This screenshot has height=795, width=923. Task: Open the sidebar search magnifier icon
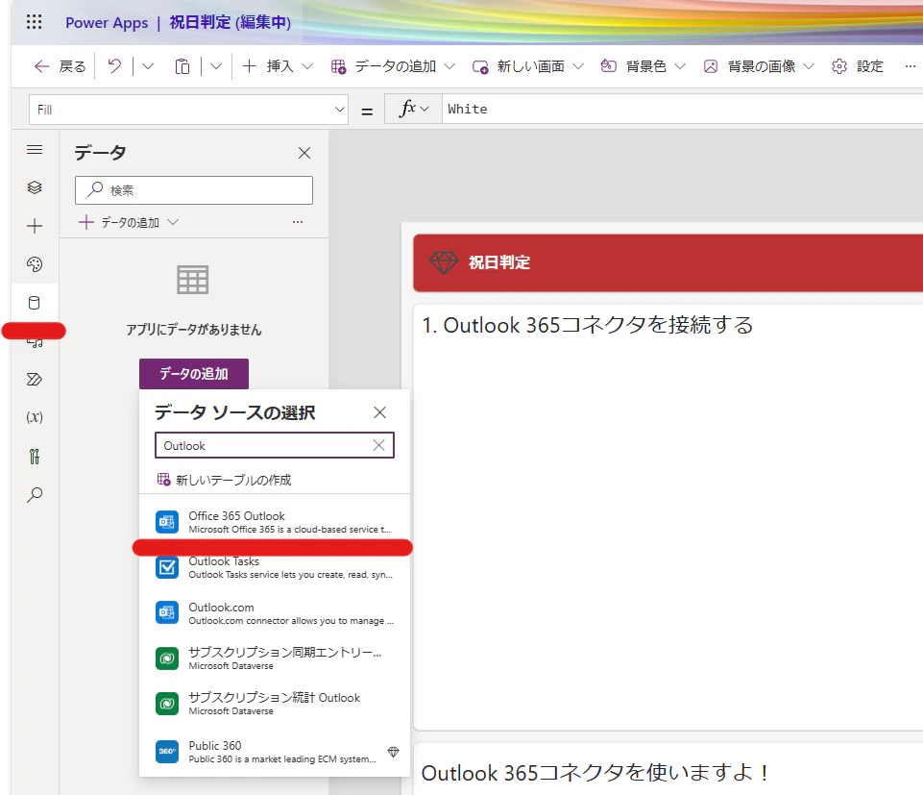tap(35, 494)
